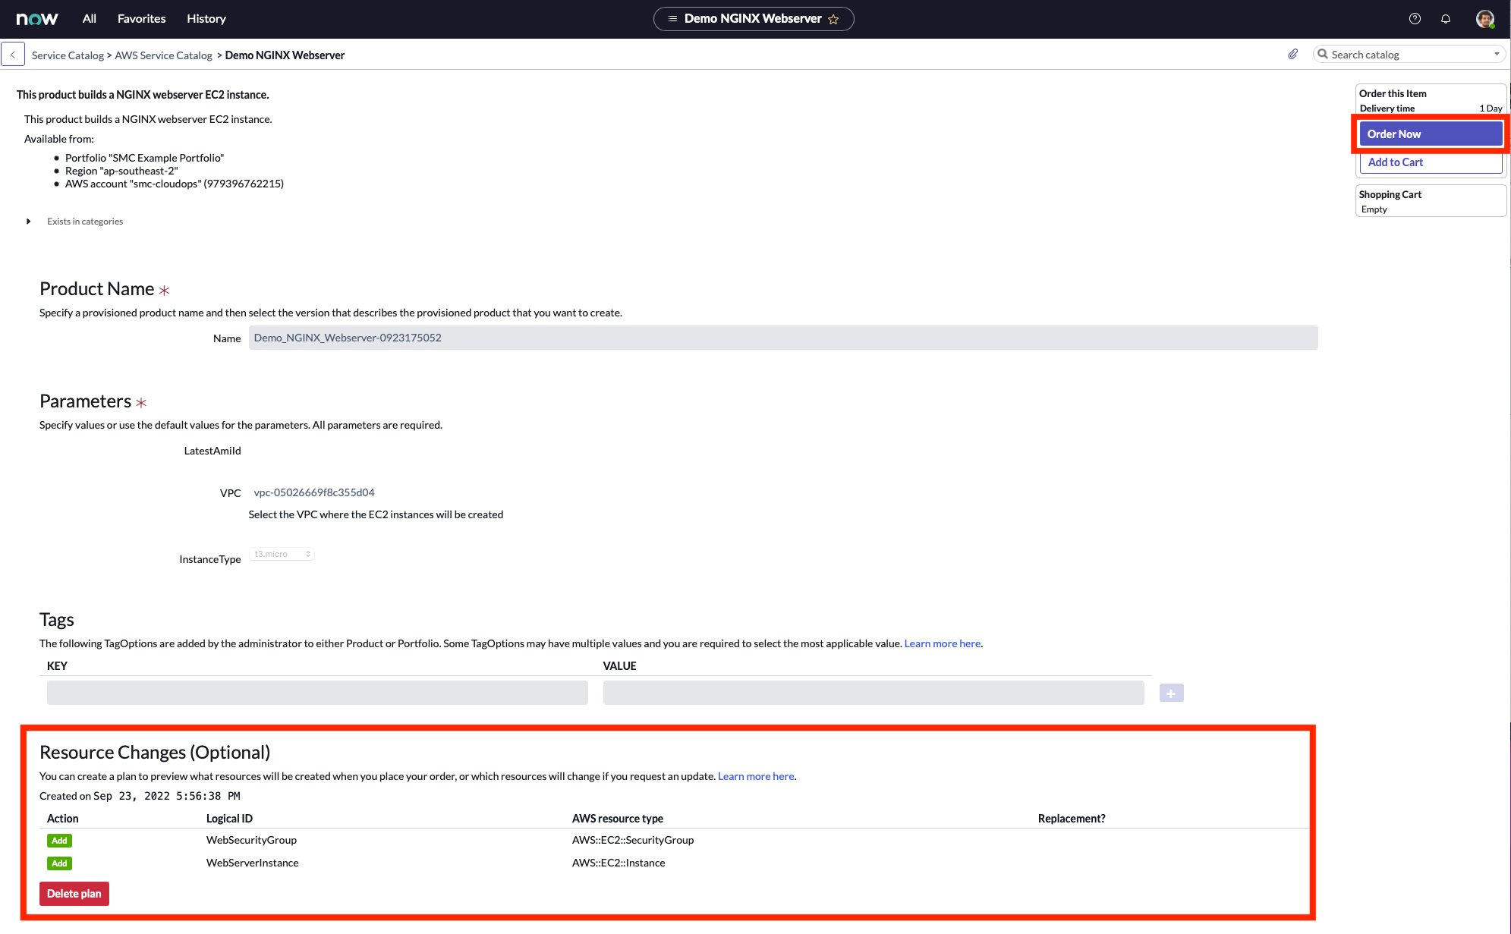Click the hamburger icon in title pill
This screenshot has height=934, width=1511.
pos(672,19)
